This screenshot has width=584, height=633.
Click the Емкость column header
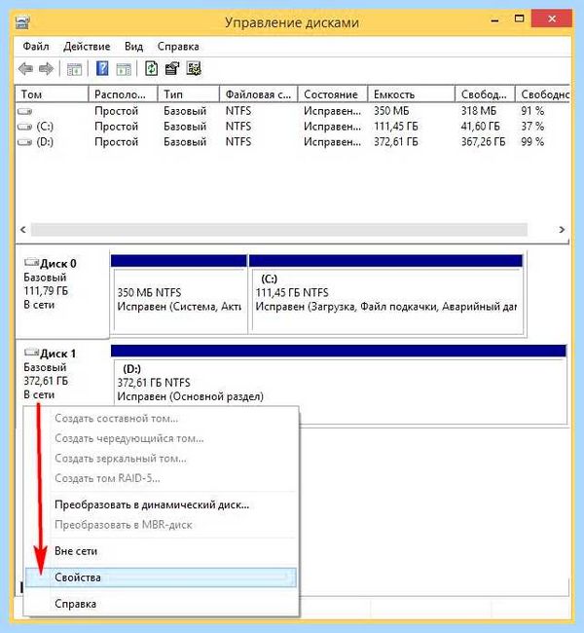click(x=411, y=94)
